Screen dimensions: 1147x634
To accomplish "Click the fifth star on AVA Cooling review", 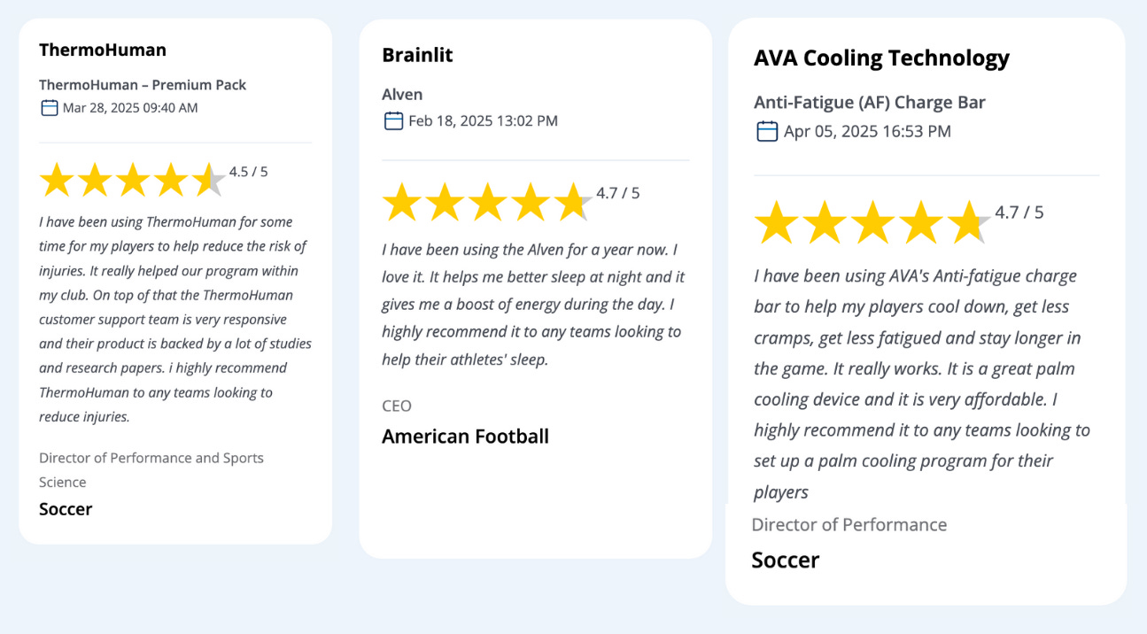I will tap(969, 222).
